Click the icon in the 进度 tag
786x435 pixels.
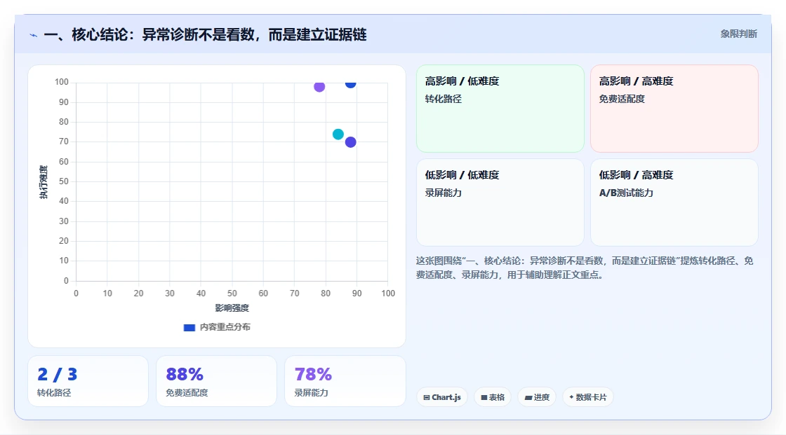coord(528,397)
